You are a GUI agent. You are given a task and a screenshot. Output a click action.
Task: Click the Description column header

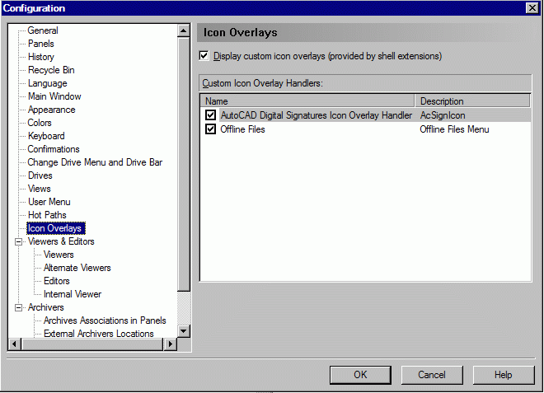[x=472, y=101]
